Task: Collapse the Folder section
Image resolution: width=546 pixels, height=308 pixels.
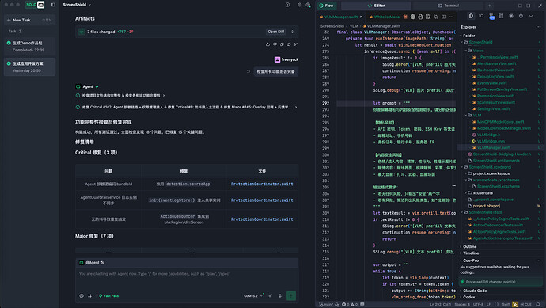Action: 468,36
